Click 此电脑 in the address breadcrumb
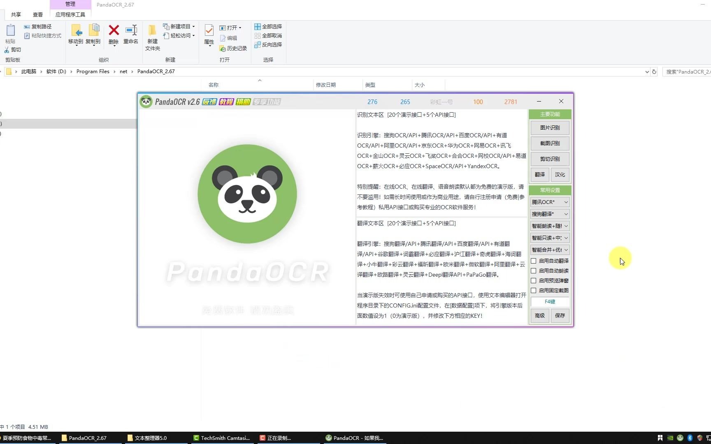The width and height of the screenshot is (711, 444). [x=29, y=72]
